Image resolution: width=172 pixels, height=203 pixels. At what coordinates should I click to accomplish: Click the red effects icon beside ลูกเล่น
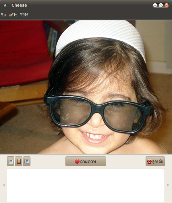click(x=149, y=162)
